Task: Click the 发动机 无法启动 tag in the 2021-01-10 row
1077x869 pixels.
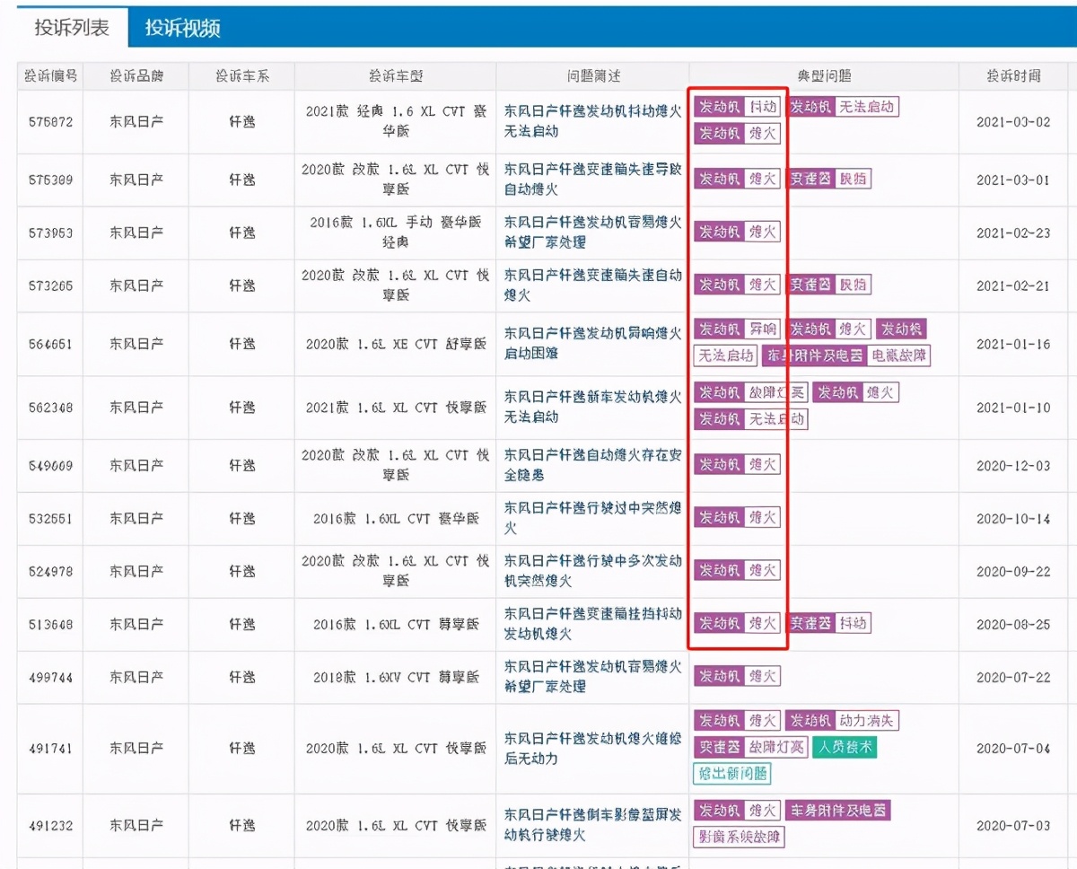Action: (750, 418)
